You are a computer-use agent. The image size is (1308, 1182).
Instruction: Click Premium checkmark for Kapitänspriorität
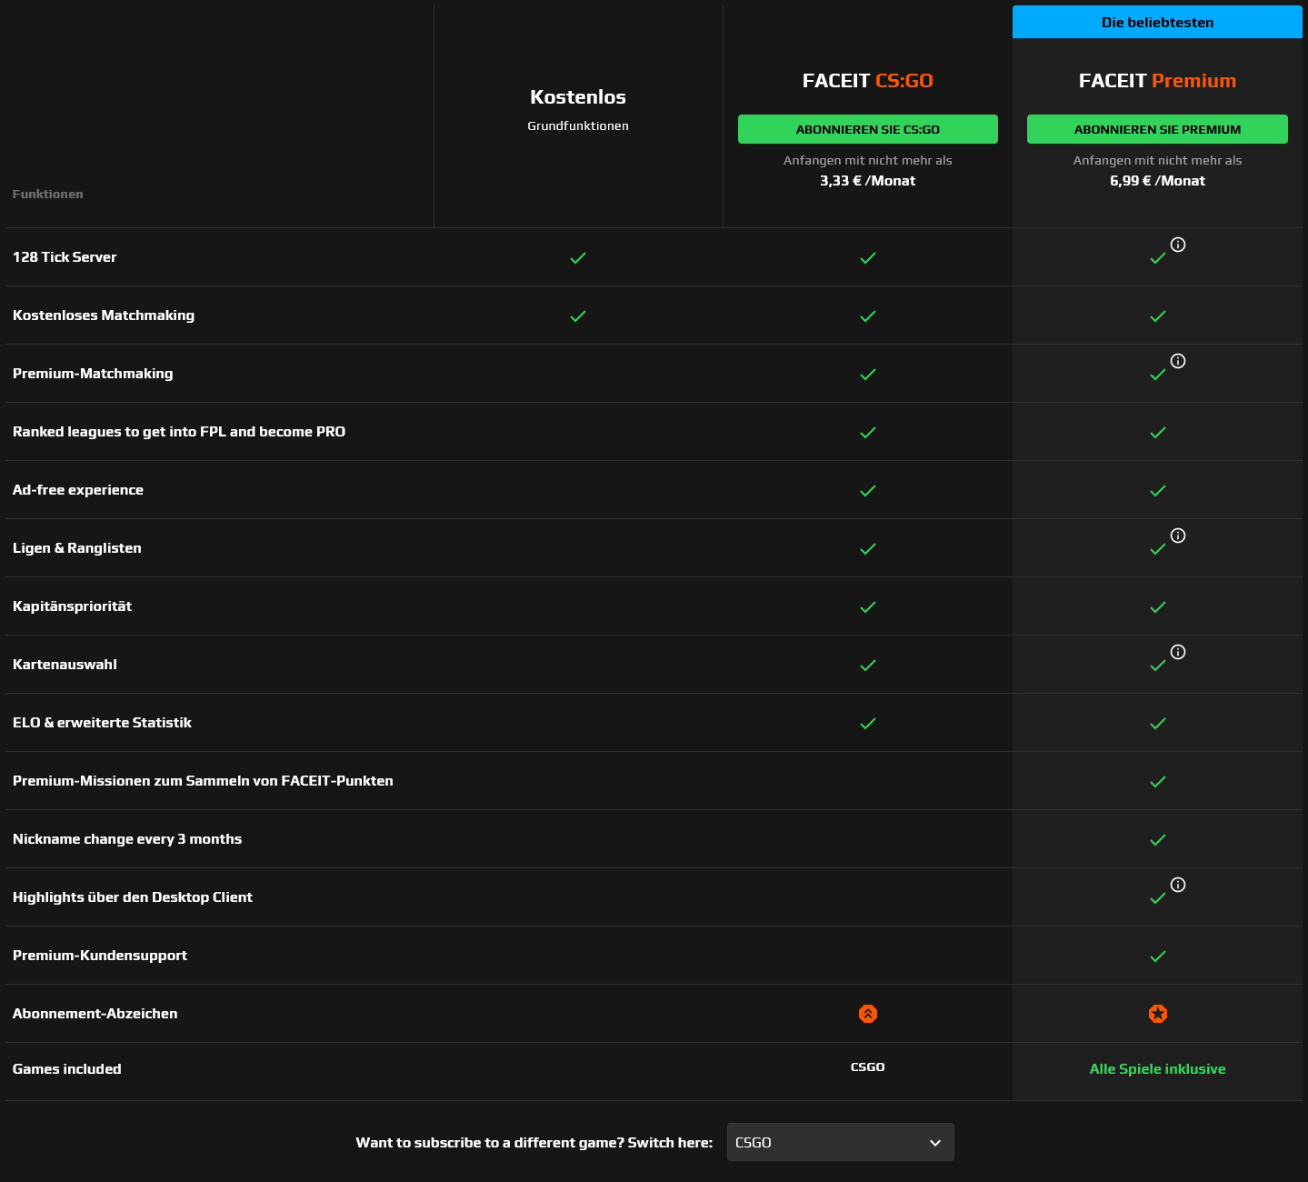click(x=1158, y=607)
